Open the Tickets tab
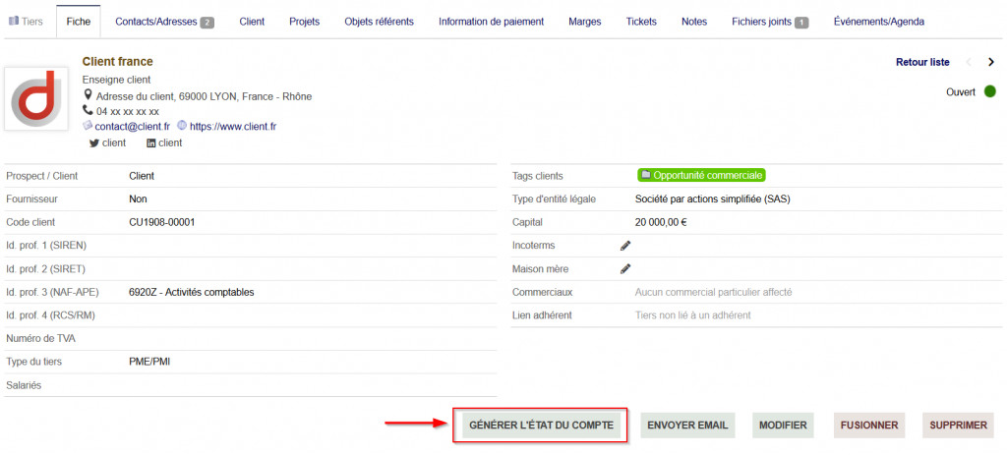Screen dimensions: 1007x455 (641, 22)
